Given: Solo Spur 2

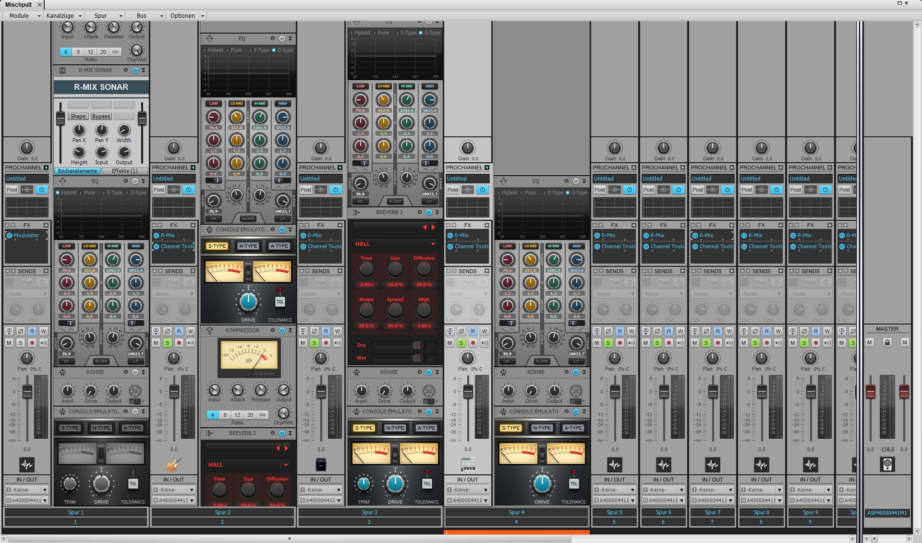Looking at the screenshot, I should coord(168,343).
